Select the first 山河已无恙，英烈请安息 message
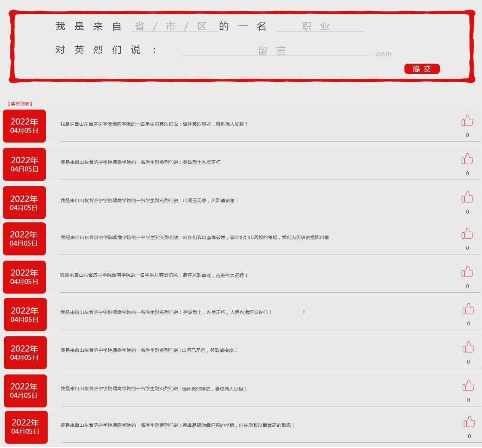 point(211,201)
